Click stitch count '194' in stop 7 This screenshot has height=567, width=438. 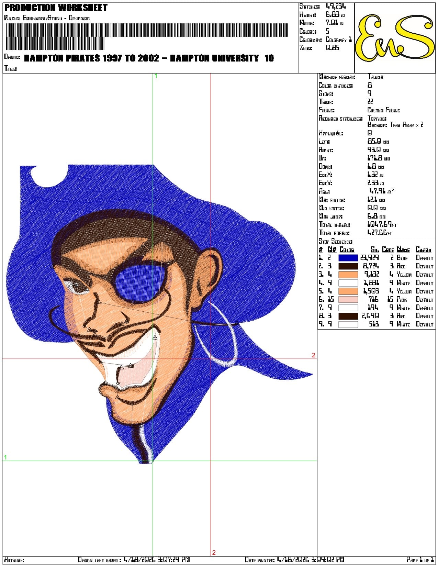[373, 308]
